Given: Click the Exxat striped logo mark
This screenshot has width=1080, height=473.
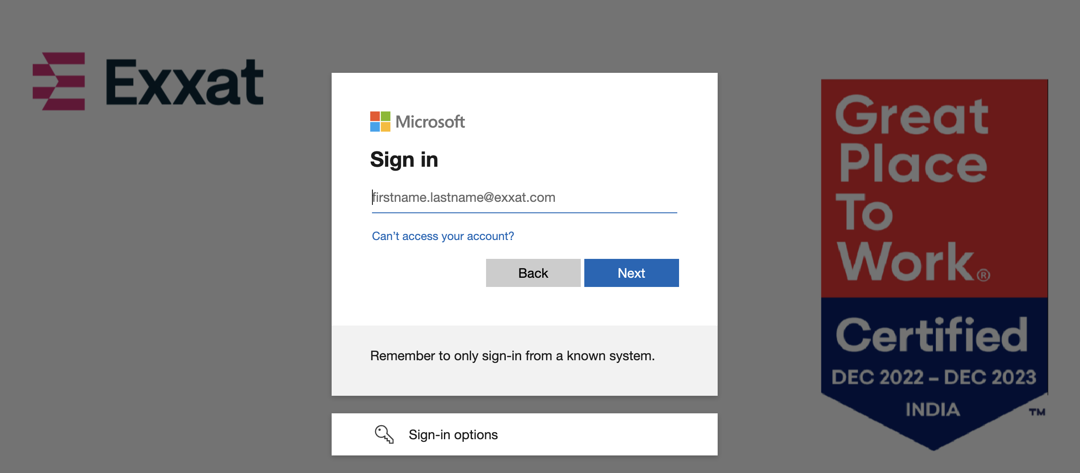Looking at the screenshot, I should coord(59,81).
